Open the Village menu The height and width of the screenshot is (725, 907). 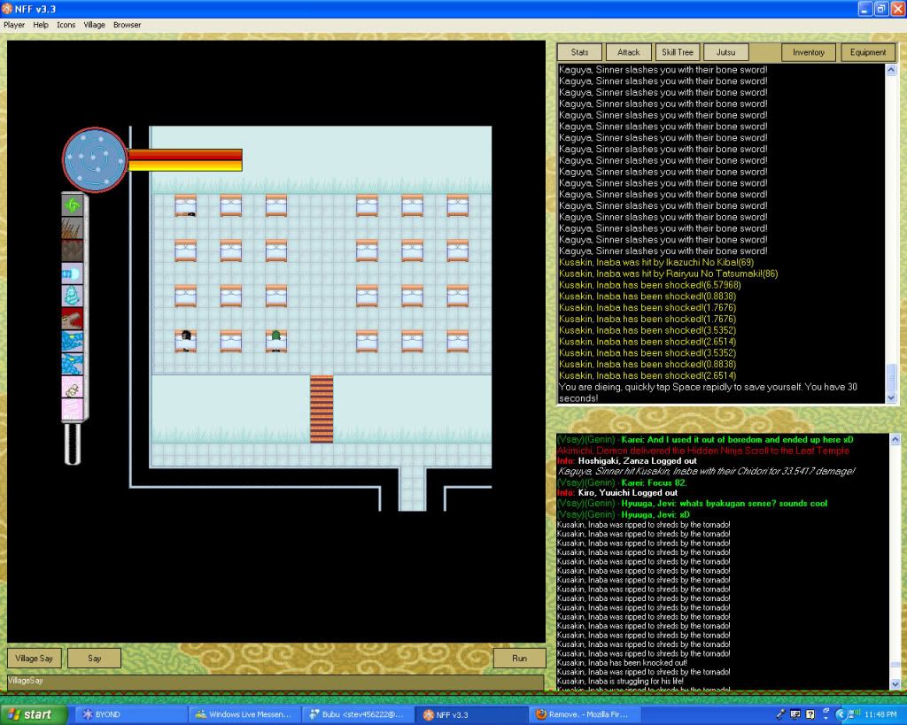click(x=94, y=25)
